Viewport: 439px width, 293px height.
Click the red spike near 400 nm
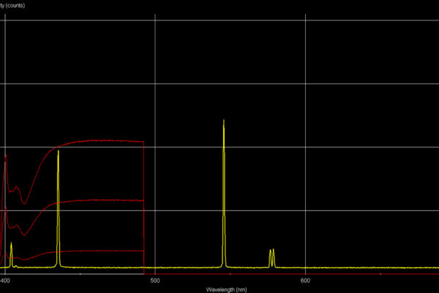click(x=6, y=156)
